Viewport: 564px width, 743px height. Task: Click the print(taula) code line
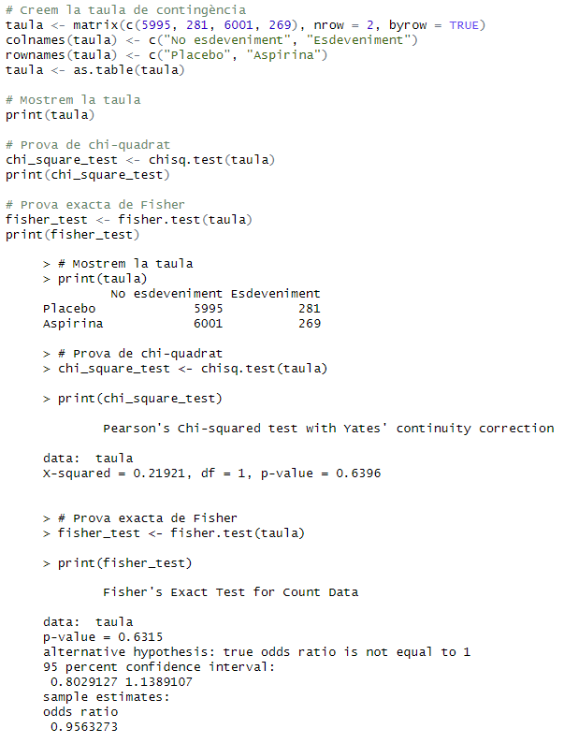click(x=50, y=115)
